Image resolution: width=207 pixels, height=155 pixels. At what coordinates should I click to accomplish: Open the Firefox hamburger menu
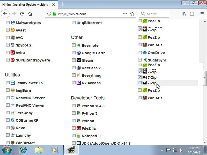pyautogui.click(x=202, y=14)
